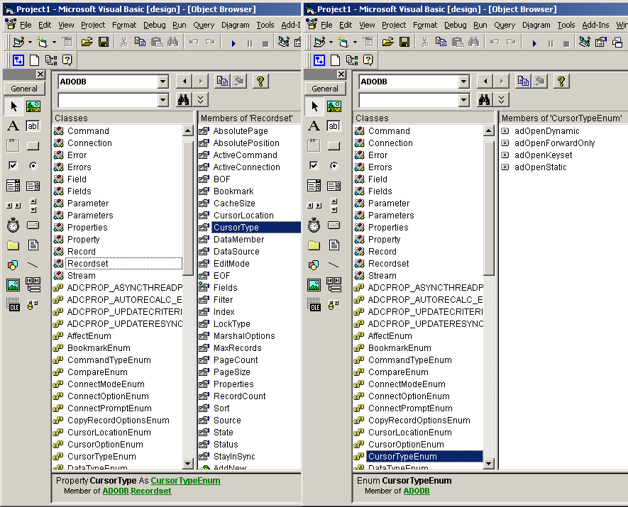Click the search text field in right window
628x507 pixels.
[409, 100]
